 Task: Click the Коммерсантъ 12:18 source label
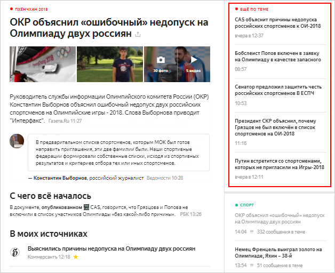pos(49,257)
